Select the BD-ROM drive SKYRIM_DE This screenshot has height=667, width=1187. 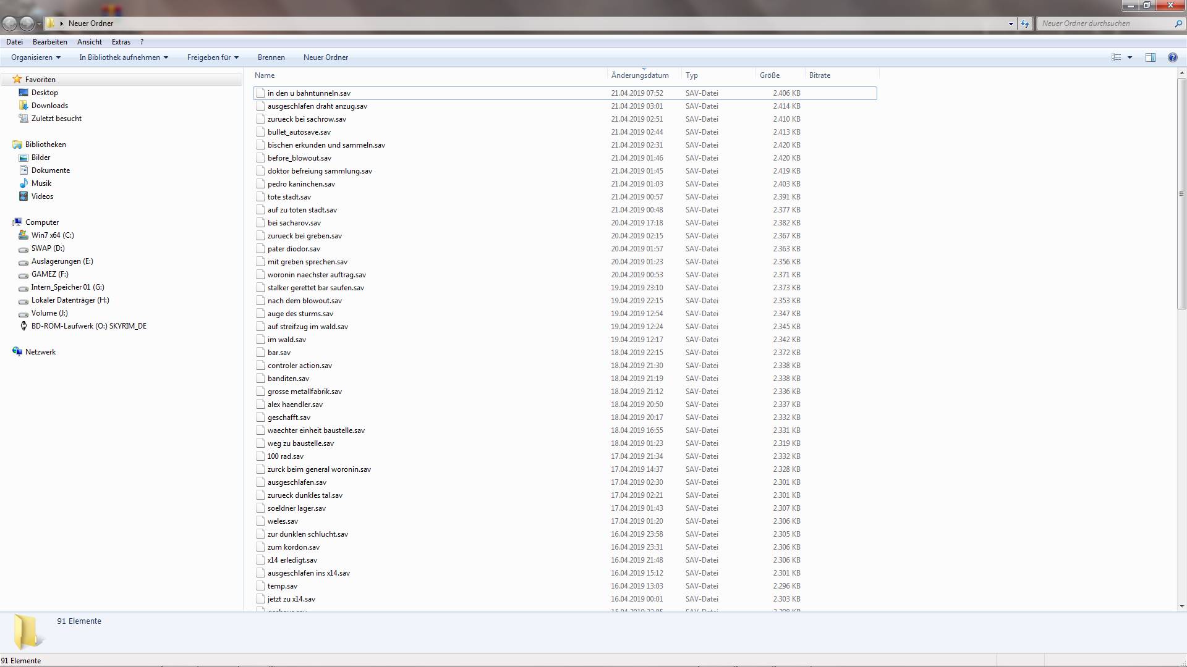tap(88, 326)
